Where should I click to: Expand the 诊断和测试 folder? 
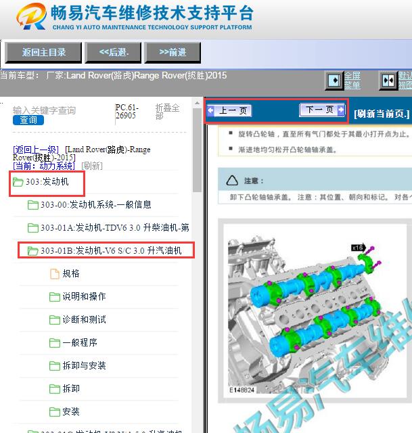tap(84, 320)
